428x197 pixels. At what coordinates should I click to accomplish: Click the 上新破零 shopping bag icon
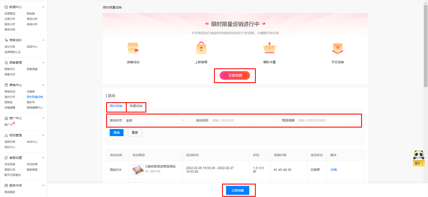coord(201,48)
